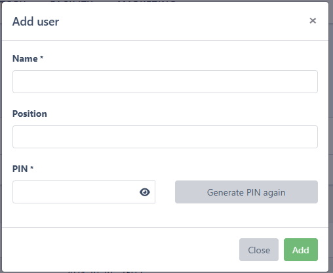Screen dimensions: 333x273
Task: Submit the new user via Add
Action: click(x=301, y=249)
